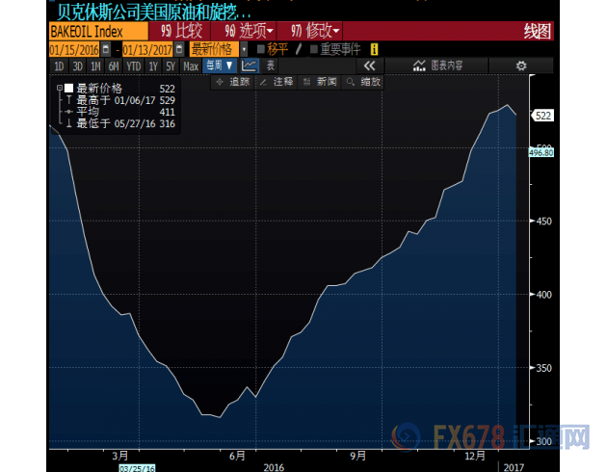Click the 比较 compare button
Viewport: 607px width, 472px height.
[181, 30]
